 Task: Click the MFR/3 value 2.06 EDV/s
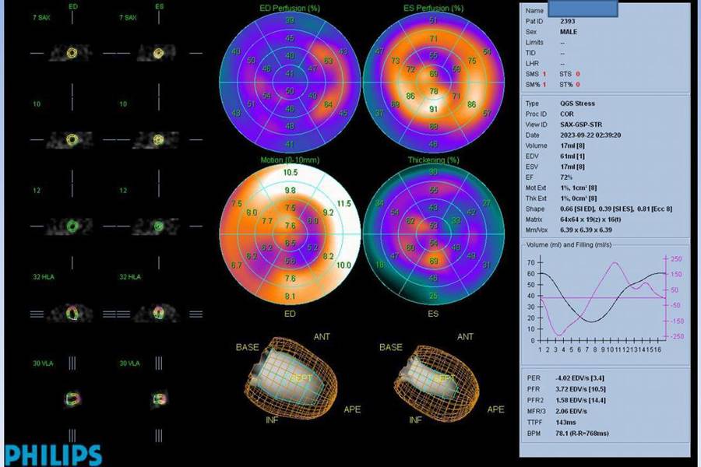[572, 411]
